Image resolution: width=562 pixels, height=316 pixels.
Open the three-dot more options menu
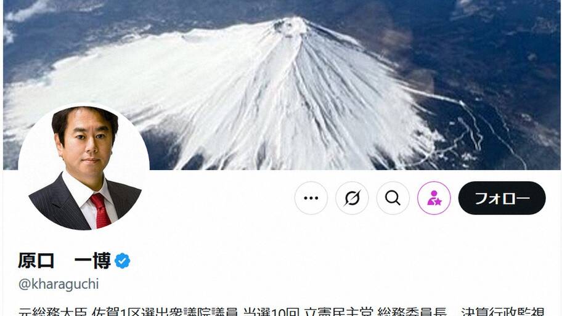(x=311, y=198)
